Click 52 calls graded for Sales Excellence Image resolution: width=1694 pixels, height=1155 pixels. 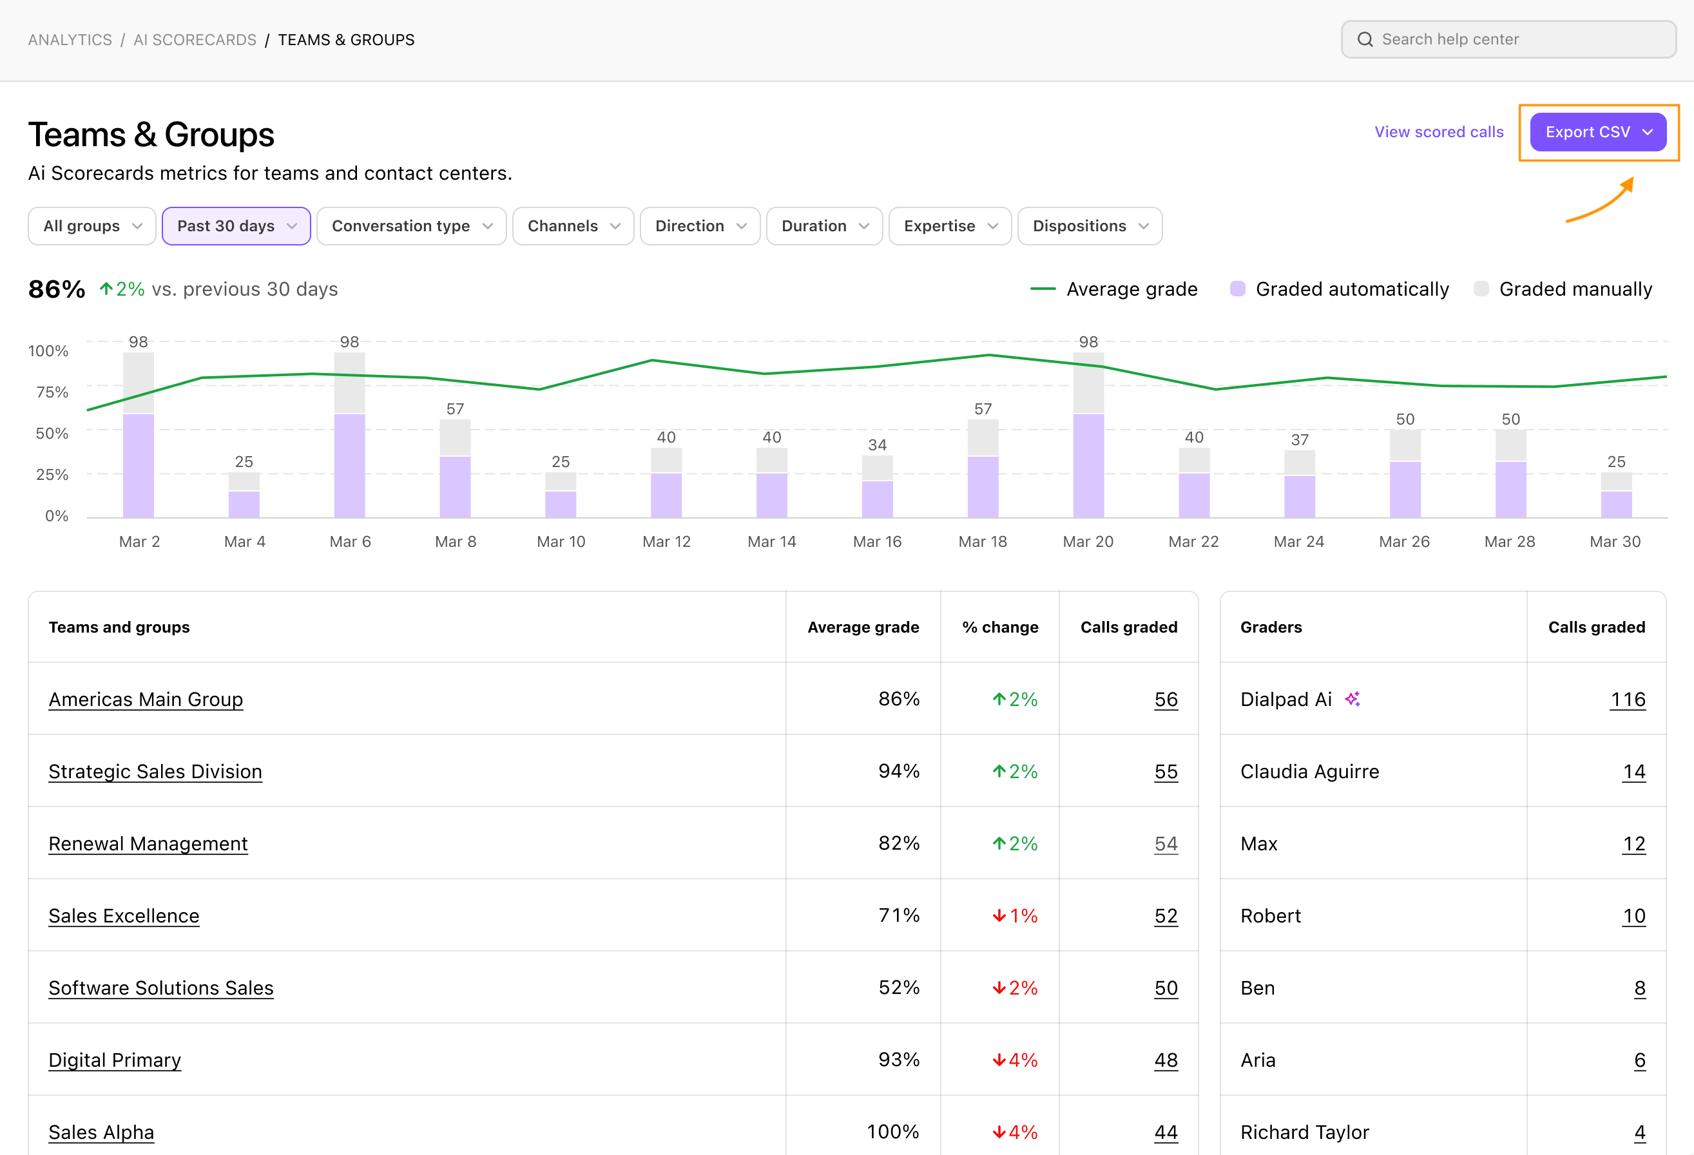1166,915
